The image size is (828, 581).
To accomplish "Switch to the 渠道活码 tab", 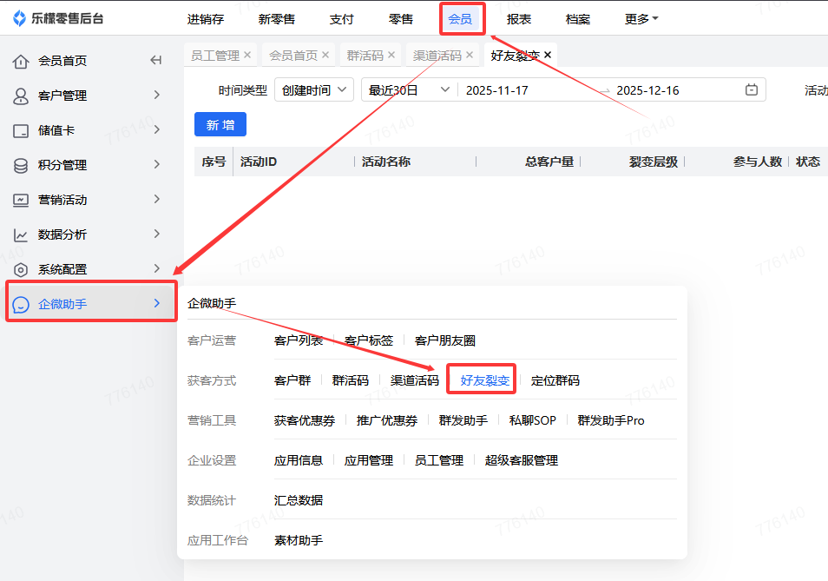I will [x=437, y=56].
